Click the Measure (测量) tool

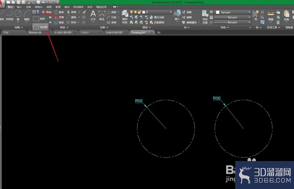271,16
